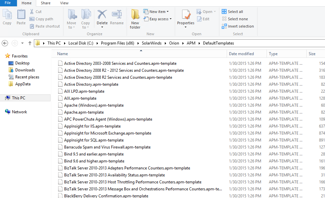Expand the Properties dropdown arrow
The image size is (325, 198).
[x=186, y=27]
